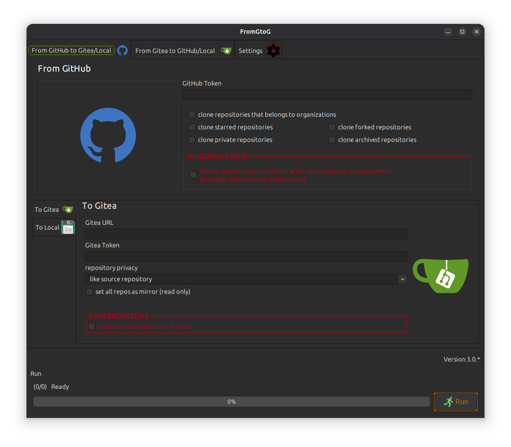Tick clone archived repositories
This screenshot has height=447, width=511.
332,140
